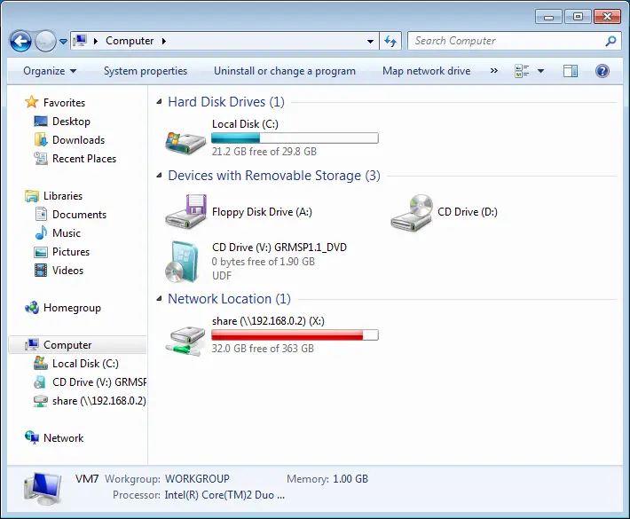This screenshot has height=519, width=630.
Task: Open Desktop in Favorites
Action: pyautogui.click(x=71, y=122)
